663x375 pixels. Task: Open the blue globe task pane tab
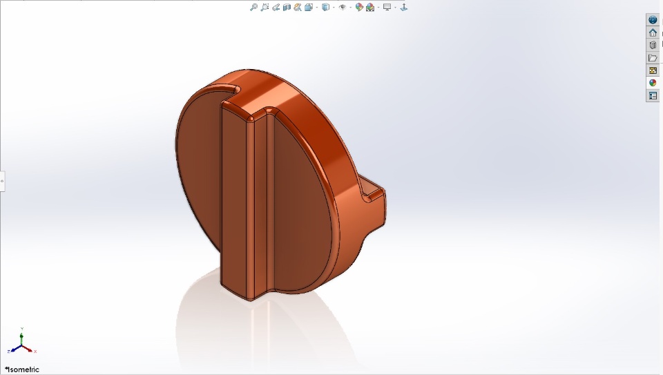(x=653, y=20)
